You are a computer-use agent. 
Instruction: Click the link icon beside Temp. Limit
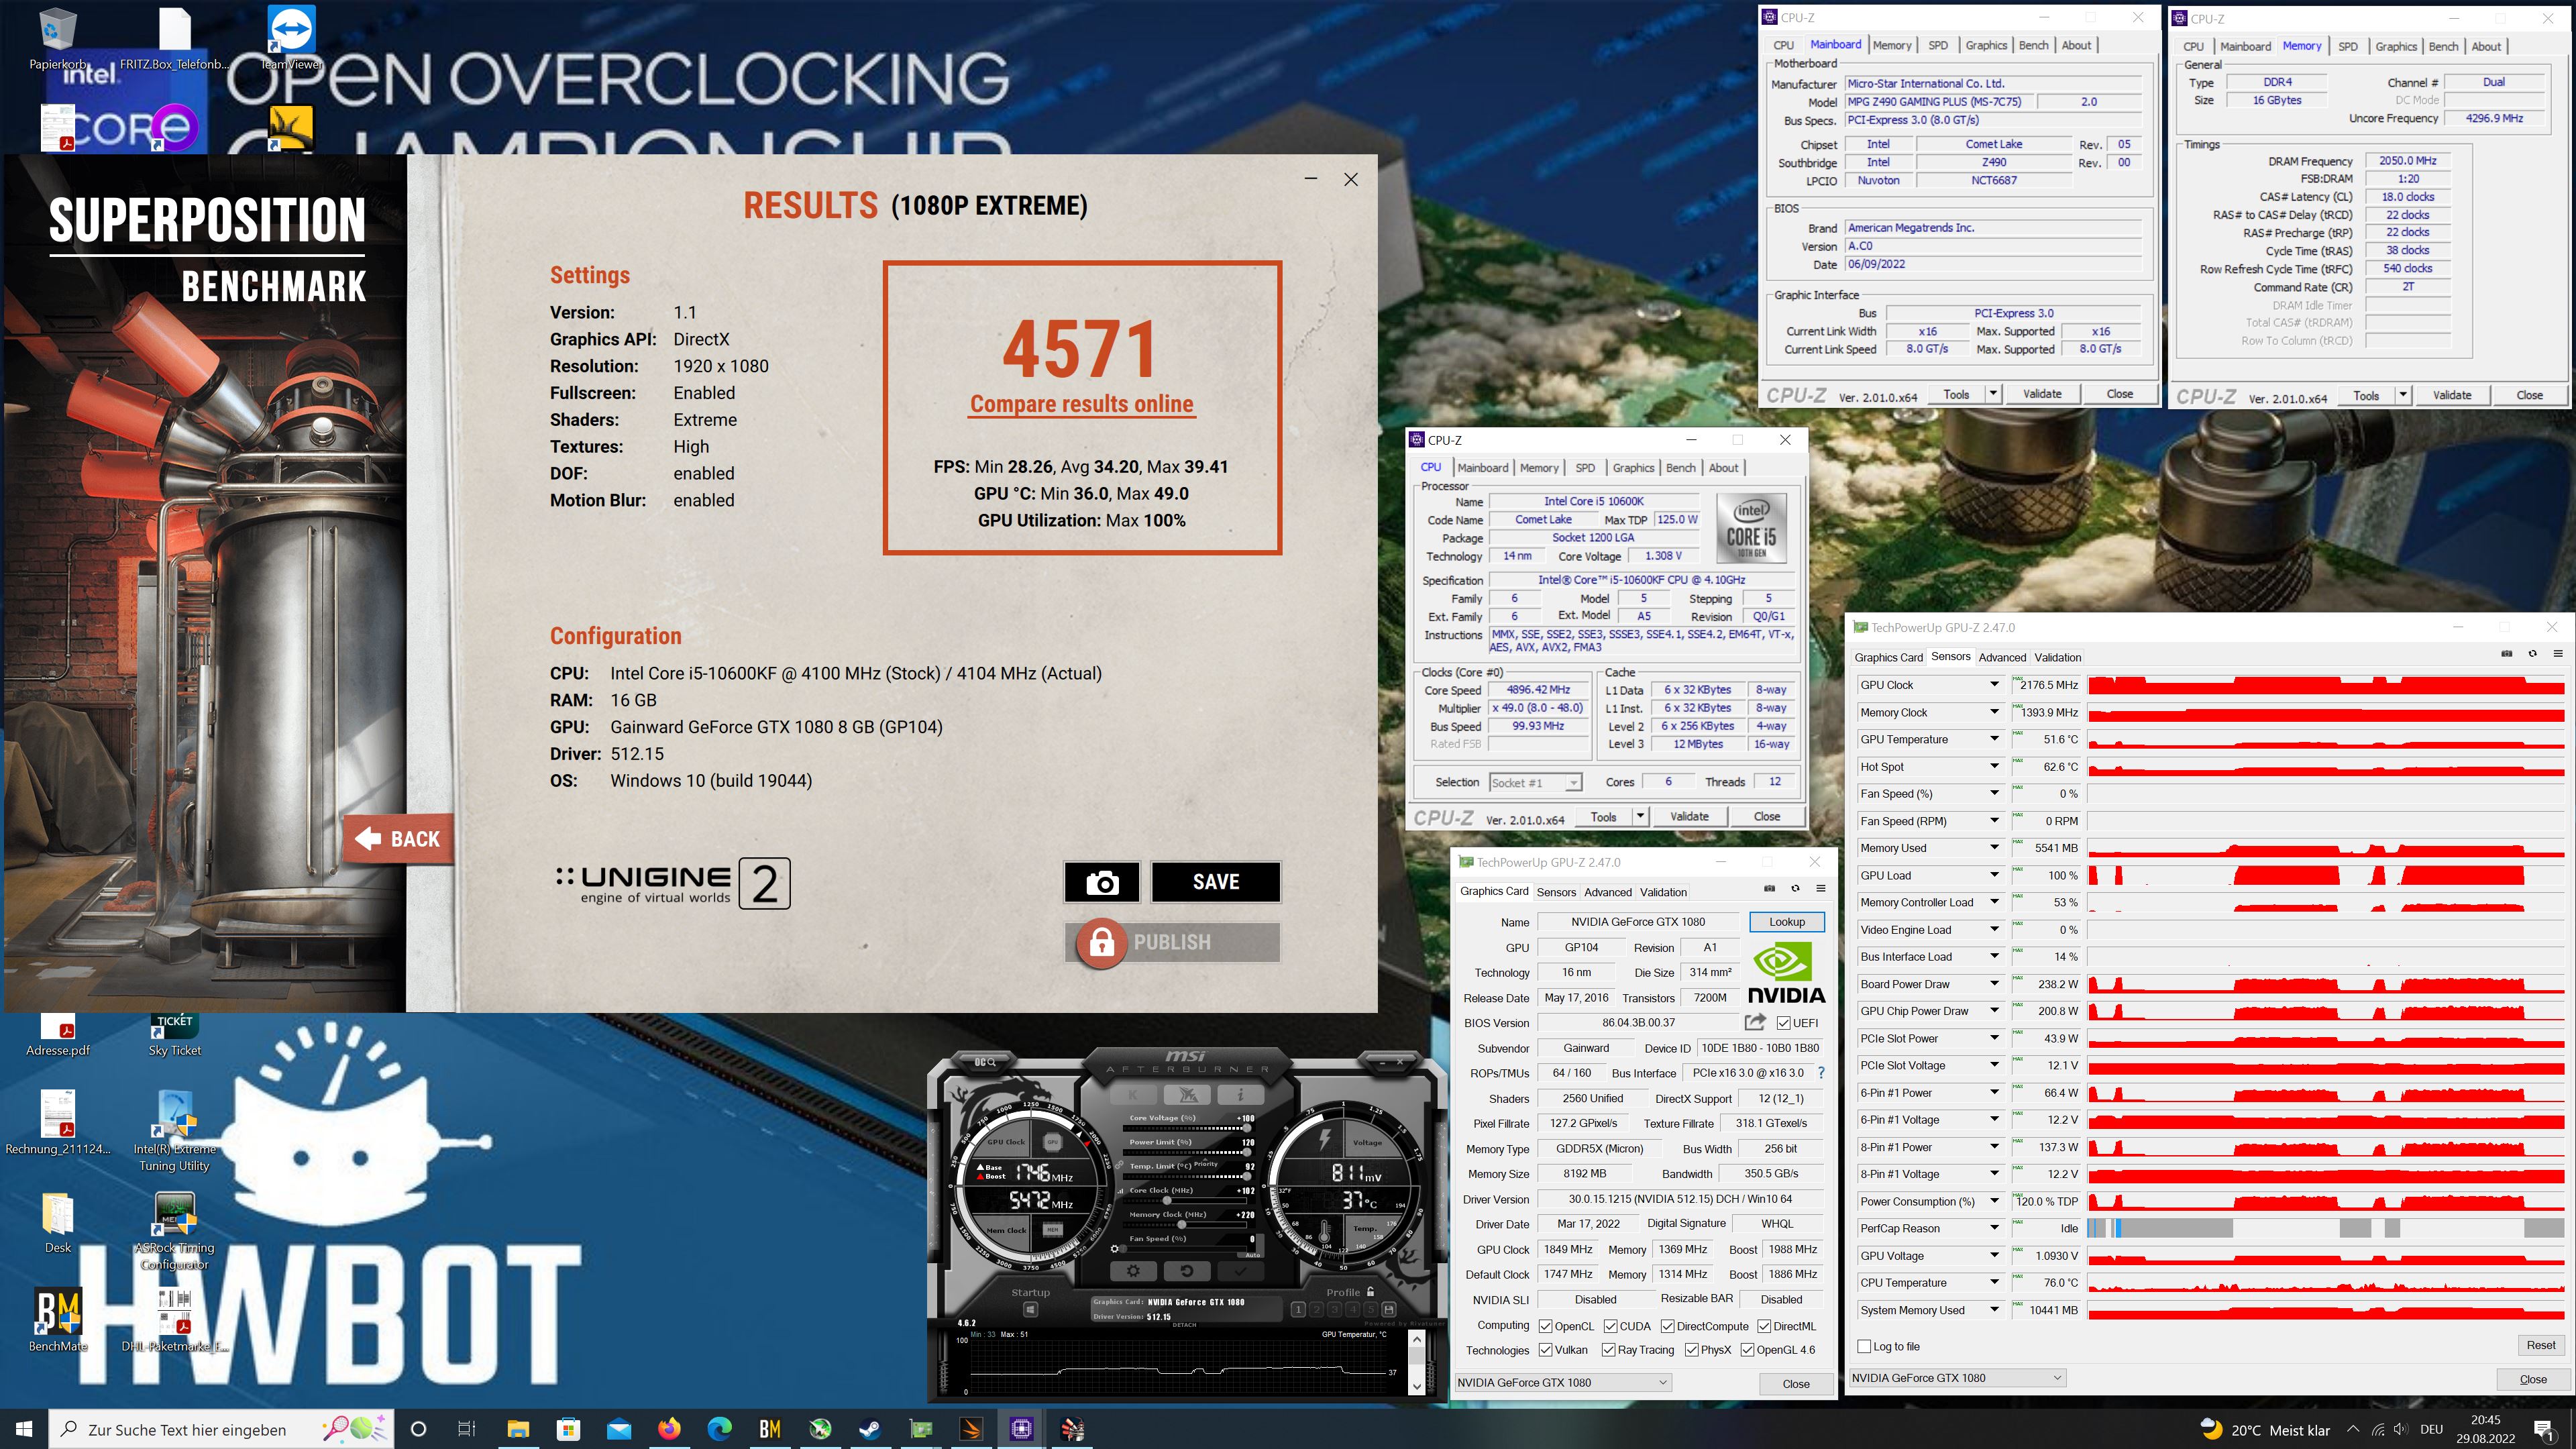[x=1119, y=1165]
